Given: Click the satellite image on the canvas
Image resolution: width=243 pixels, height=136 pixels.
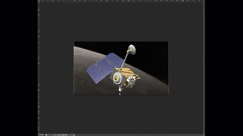Looking at the screenshot, I should pyautogui.click(x=121, y=68).
